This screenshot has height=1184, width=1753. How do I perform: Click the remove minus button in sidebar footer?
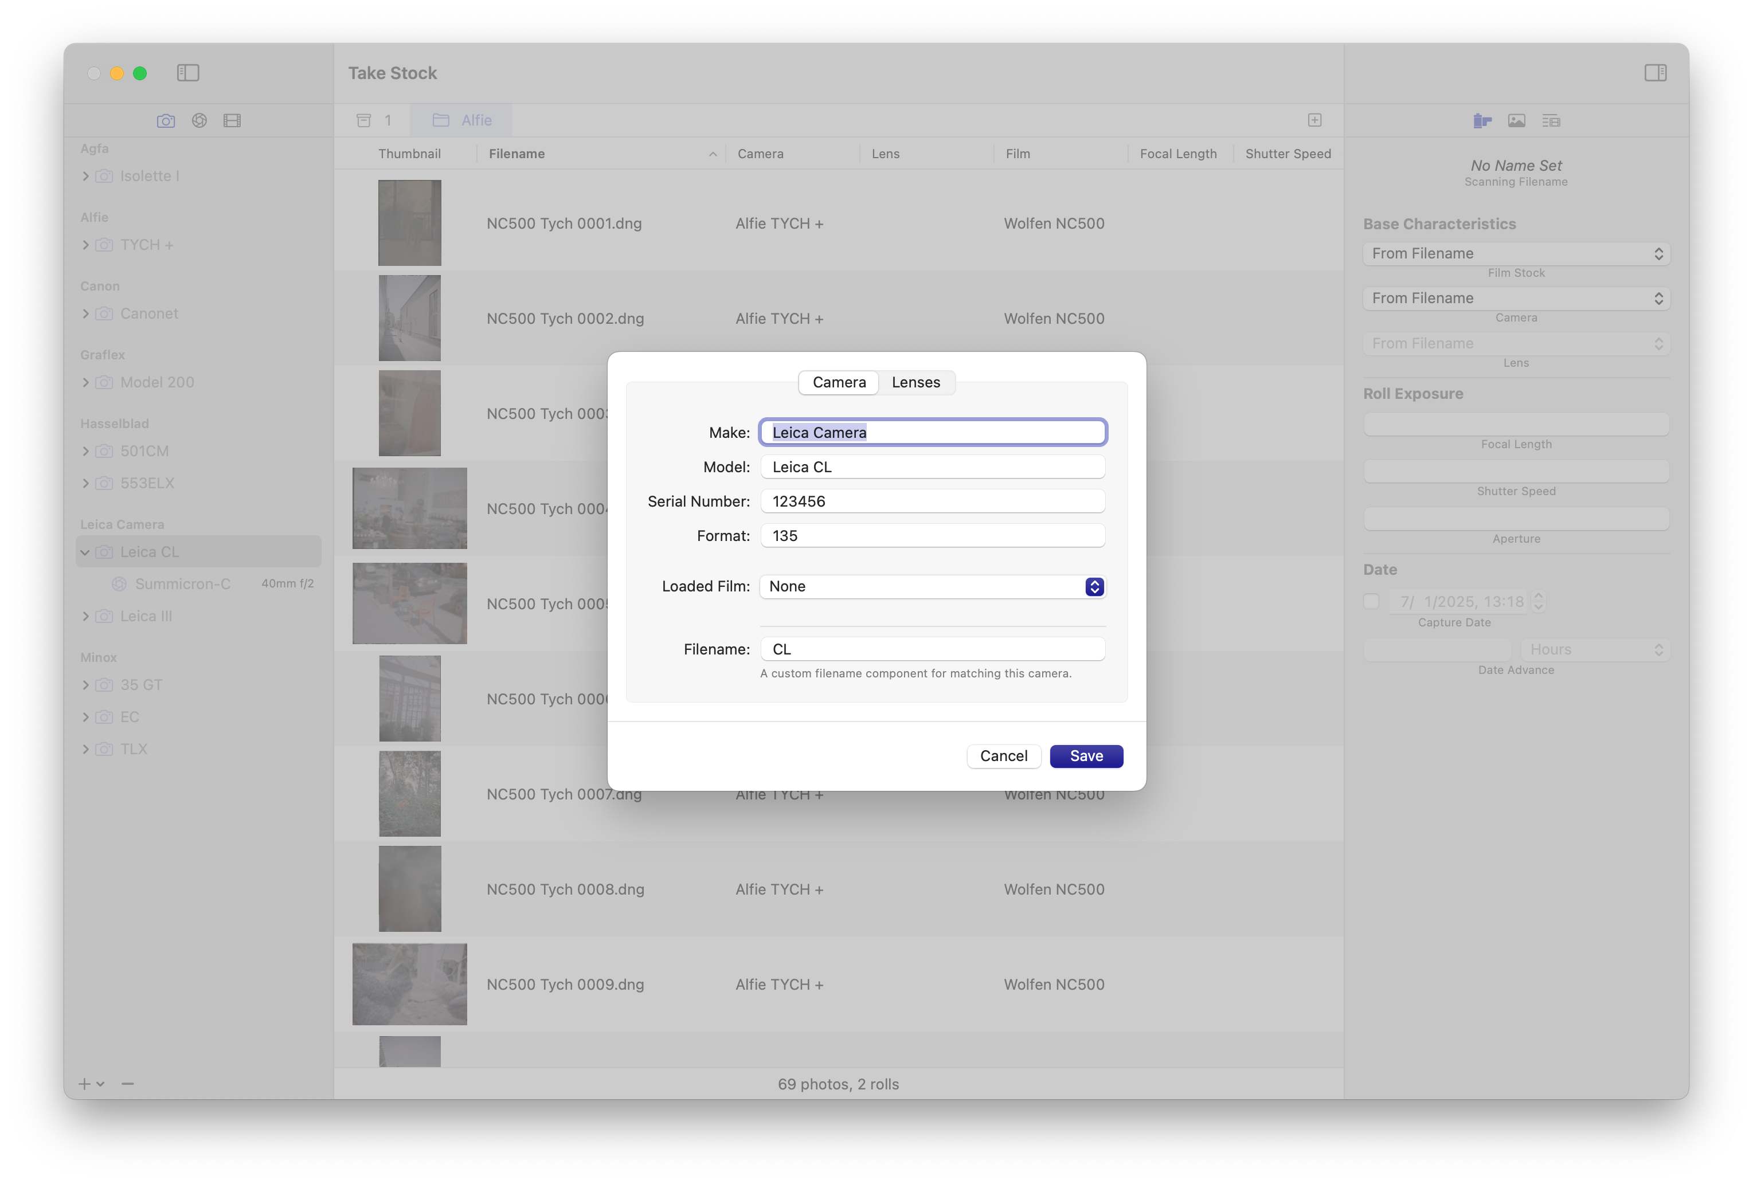[x=127, y=1084]
